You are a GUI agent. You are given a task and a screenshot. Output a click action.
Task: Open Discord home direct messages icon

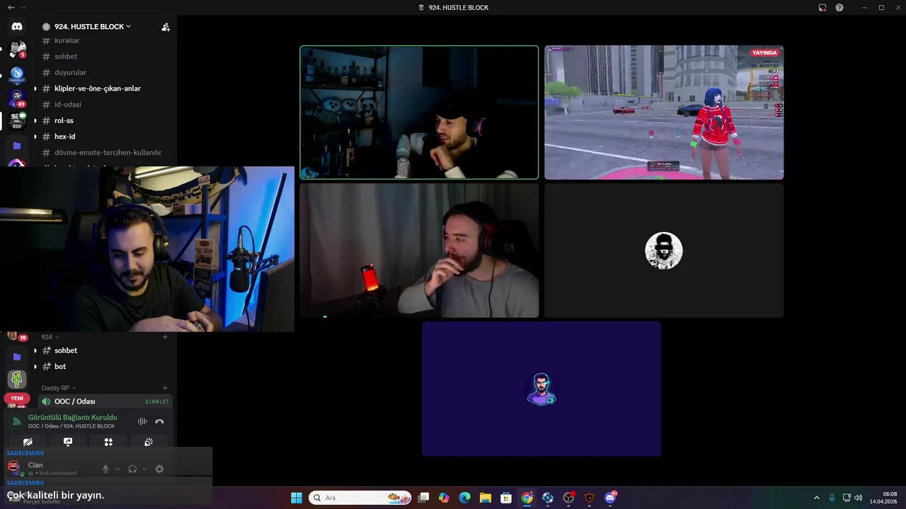[17, 26]
